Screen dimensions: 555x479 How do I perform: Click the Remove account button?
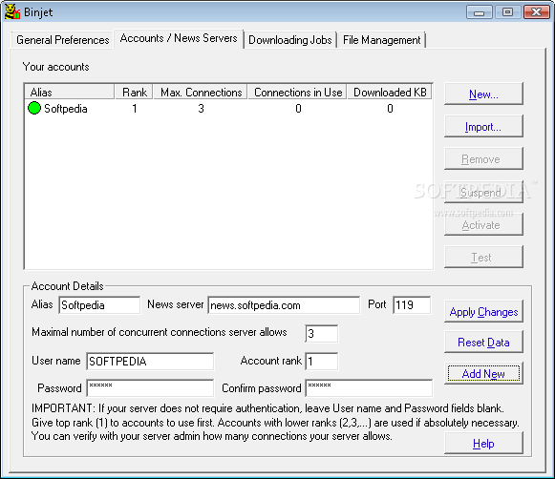tap(483, 159)
